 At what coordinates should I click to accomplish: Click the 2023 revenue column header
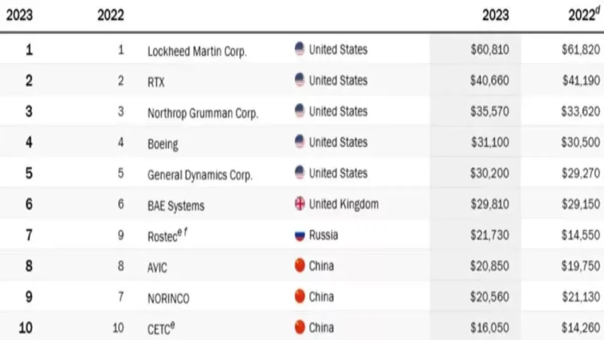click(495, 15)
